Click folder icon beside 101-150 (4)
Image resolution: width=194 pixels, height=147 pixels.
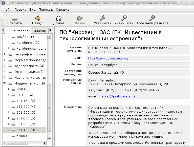pos(13,101)
